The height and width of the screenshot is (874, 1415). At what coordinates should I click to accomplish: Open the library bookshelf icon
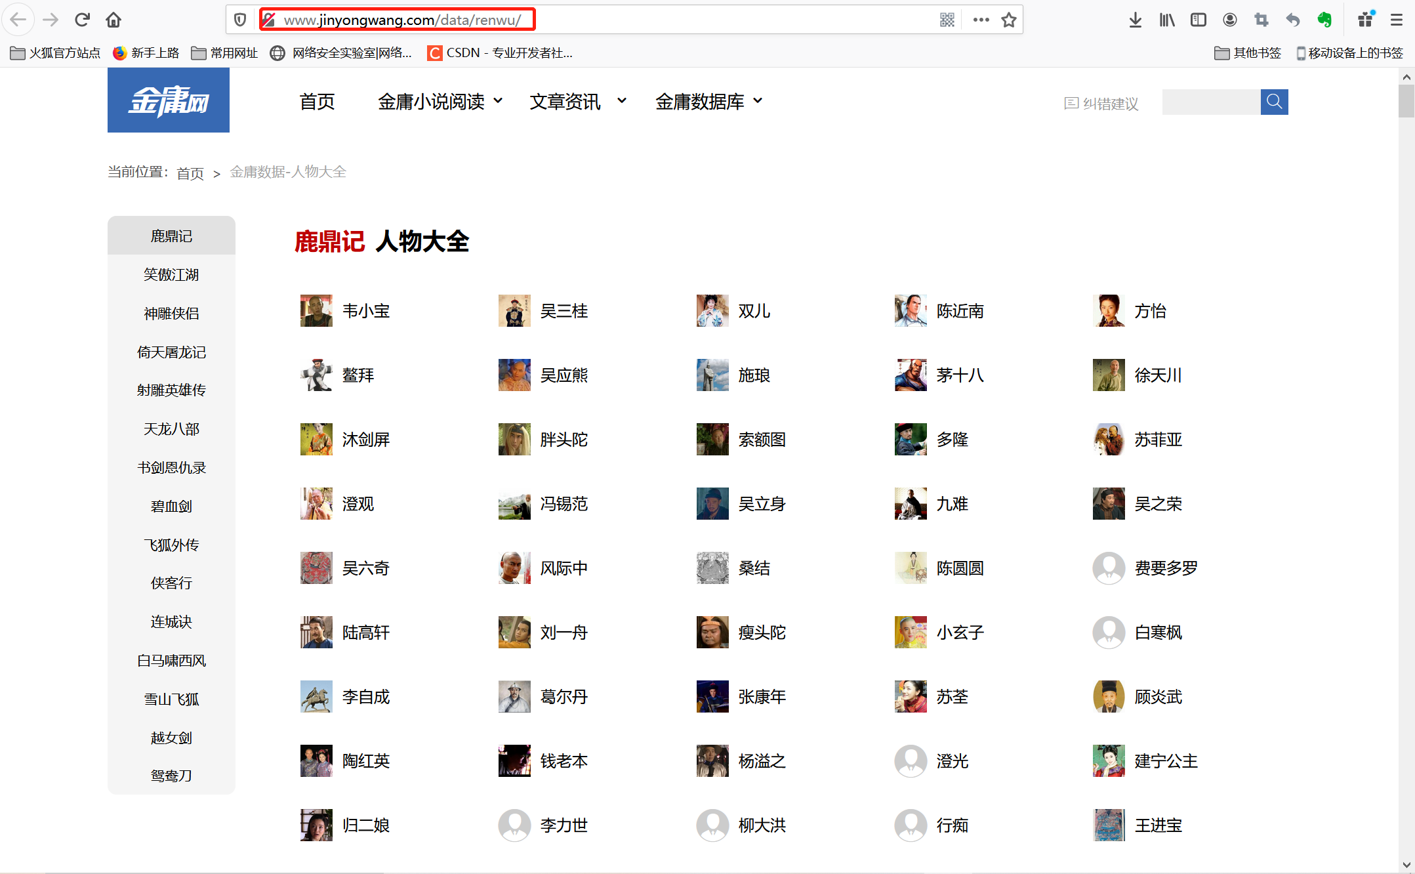click(1166, 20)
